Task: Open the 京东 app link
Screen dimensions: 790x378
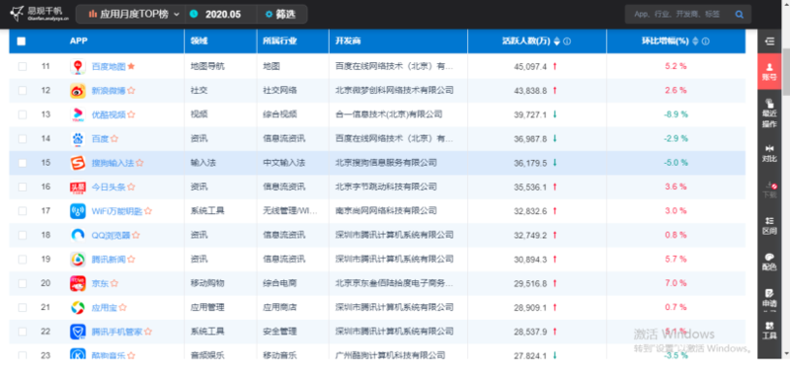Action: 100,283
